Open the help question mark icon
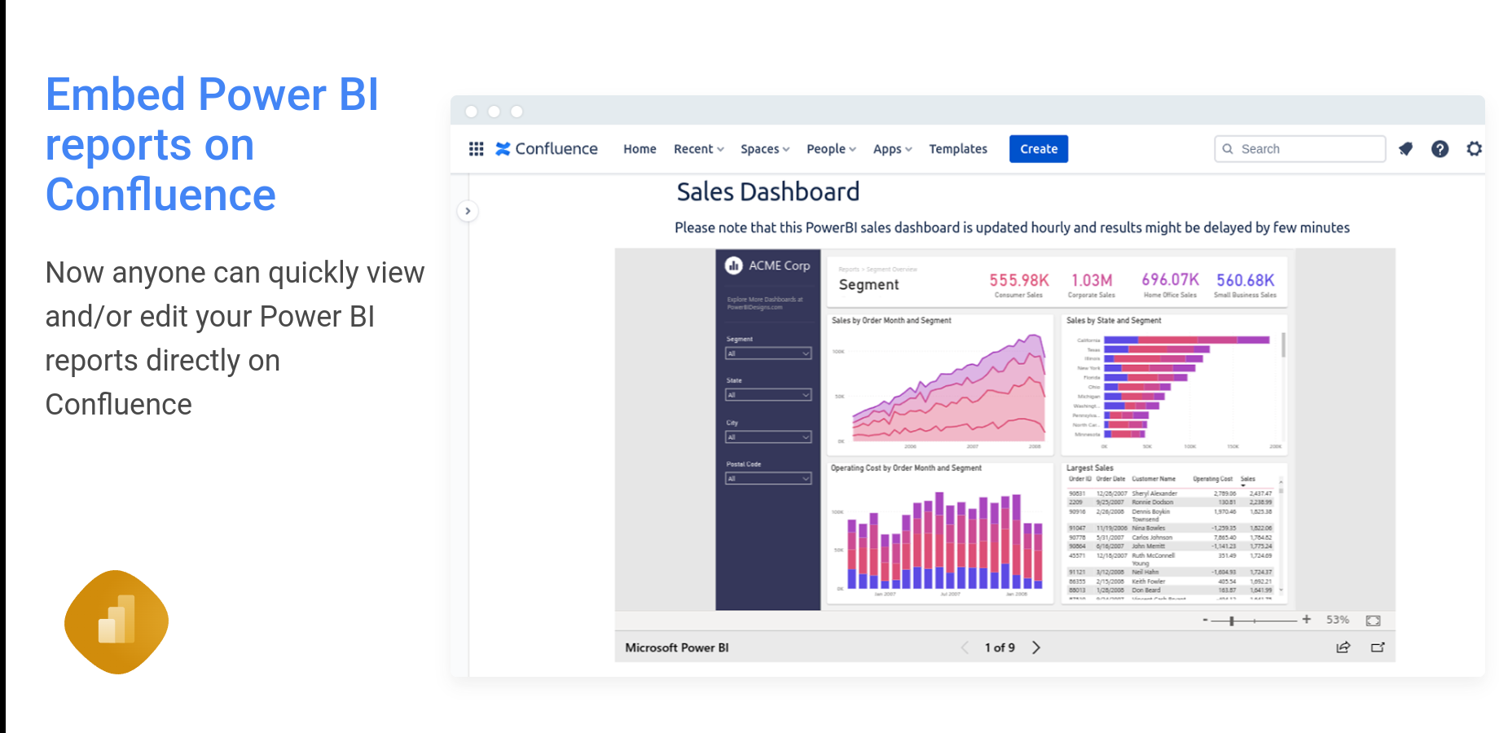The width and height of the screenshot is (1499, 733). pos(1440,149)
